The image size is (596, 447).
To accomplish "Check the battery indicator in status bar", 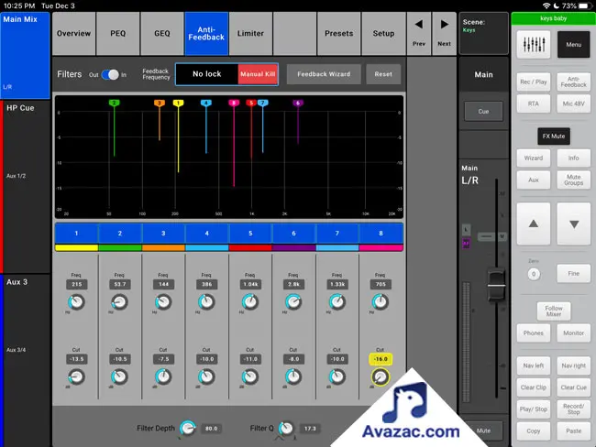I will pyautogui.click(x=583, y=5).
